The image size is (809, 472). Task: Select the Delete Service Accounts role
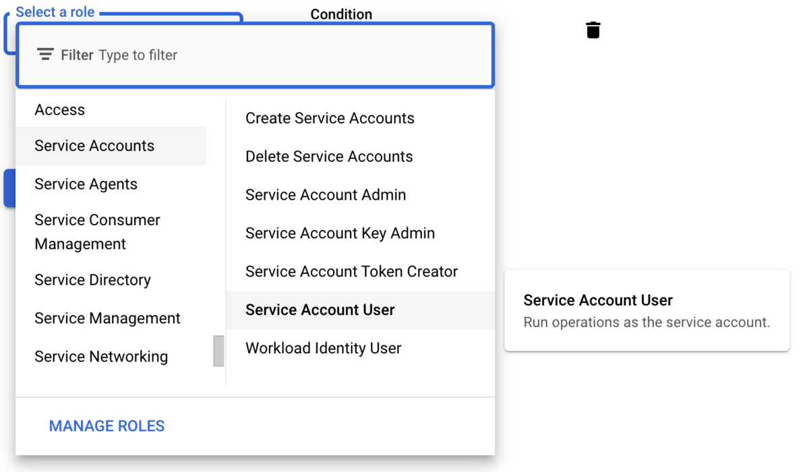tap(329, 156)
